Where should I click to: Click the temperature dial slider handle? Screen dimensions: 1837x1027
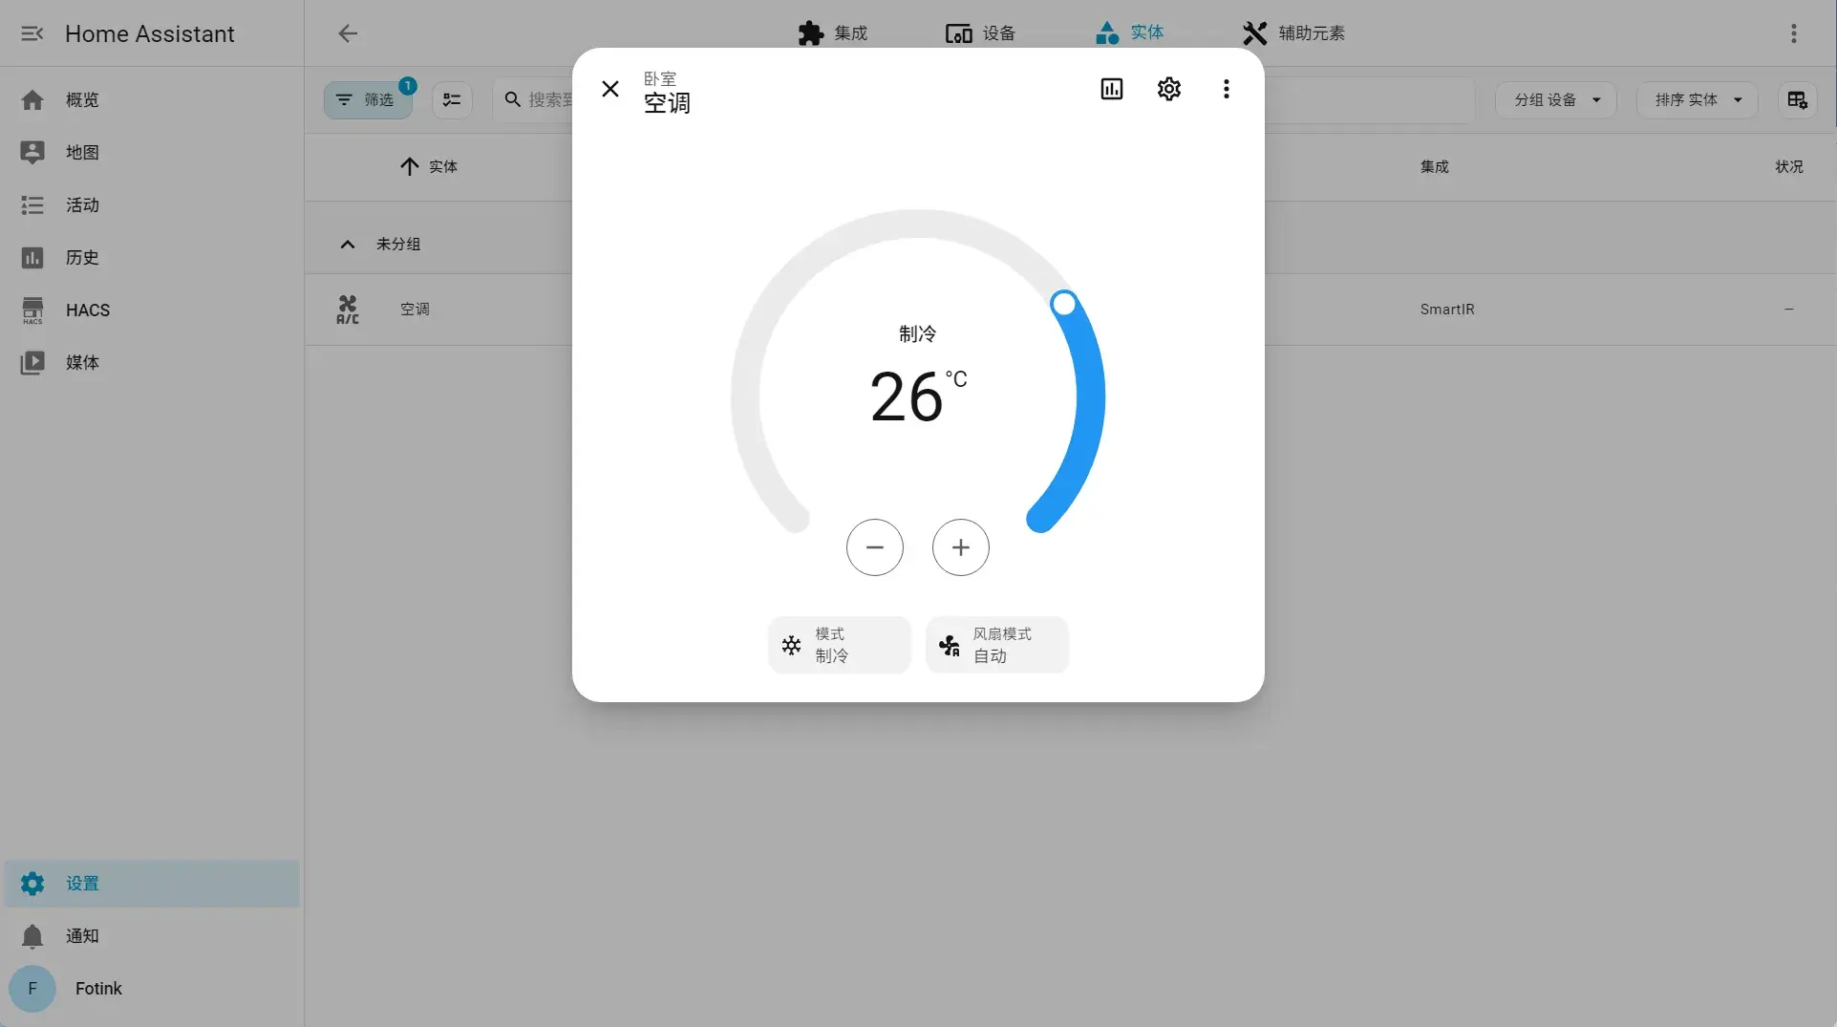click(1063, 304)
